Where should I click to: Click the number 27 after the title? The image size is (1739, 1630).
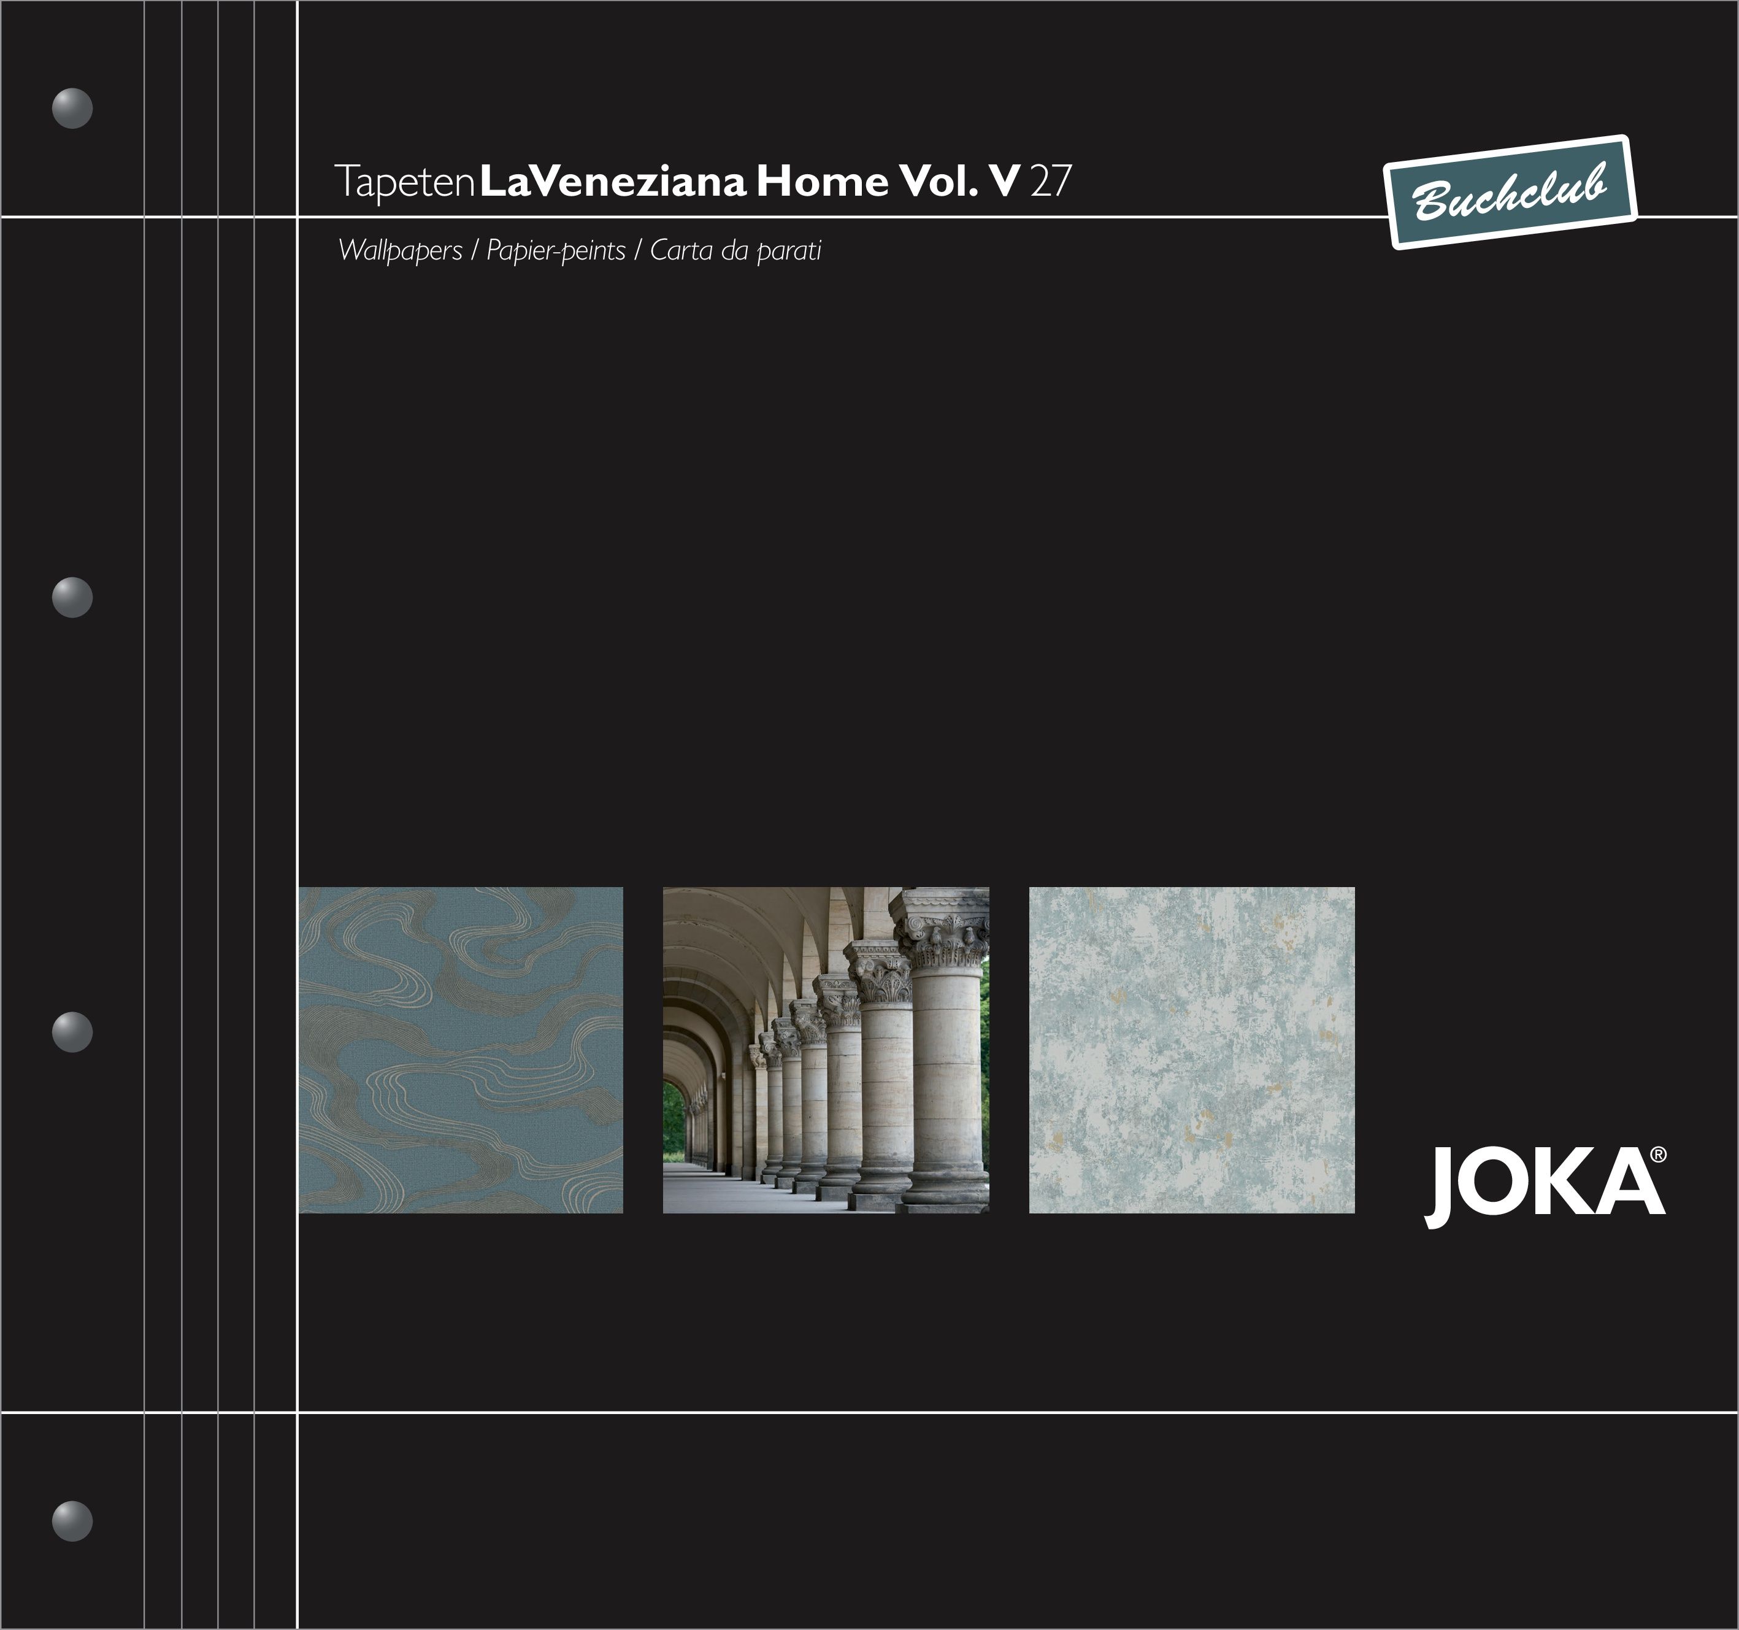click(x=1051, y=181)
